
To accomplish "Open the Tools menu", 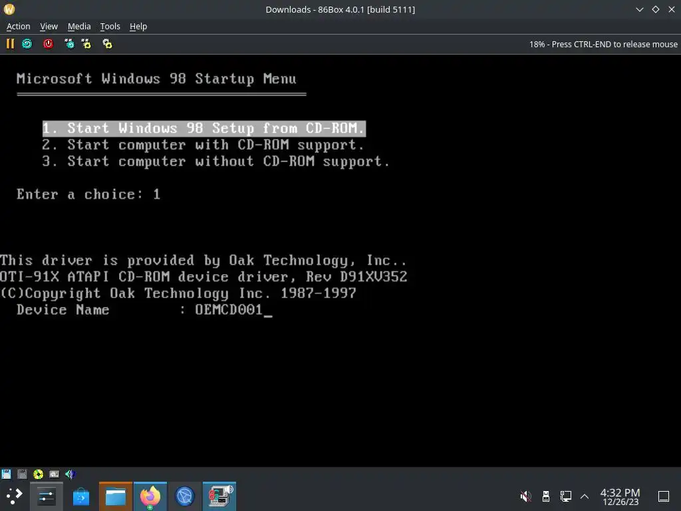I will [x=110, y=27].
